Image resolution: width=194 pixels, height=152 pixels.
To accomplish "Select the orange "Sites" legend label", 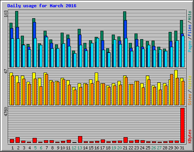I will coord(190,100).
